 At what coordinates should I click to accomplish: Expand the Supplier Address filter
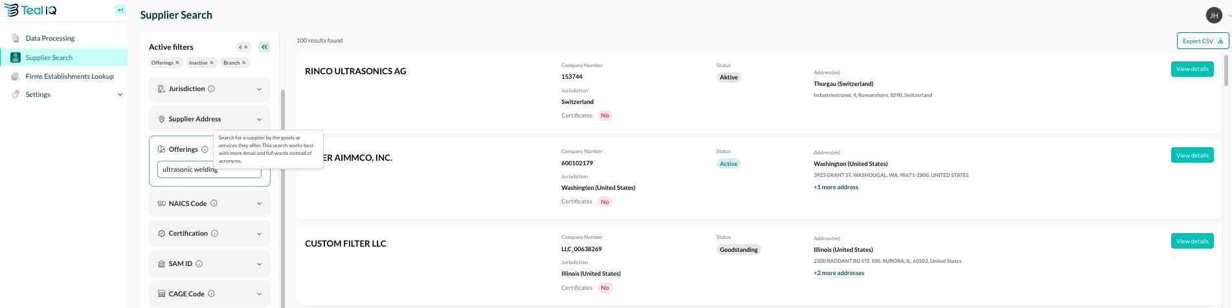pyautogui.click(x=259, y=119)
